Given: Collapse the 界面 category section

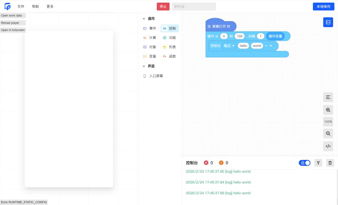Looking at the screenshot, I should pyautogui.click(x=144, y=66).
